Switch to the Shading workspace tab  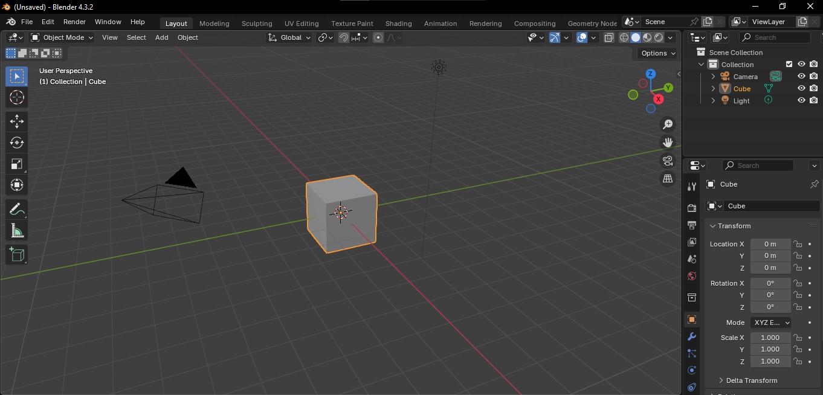point(399,24)
